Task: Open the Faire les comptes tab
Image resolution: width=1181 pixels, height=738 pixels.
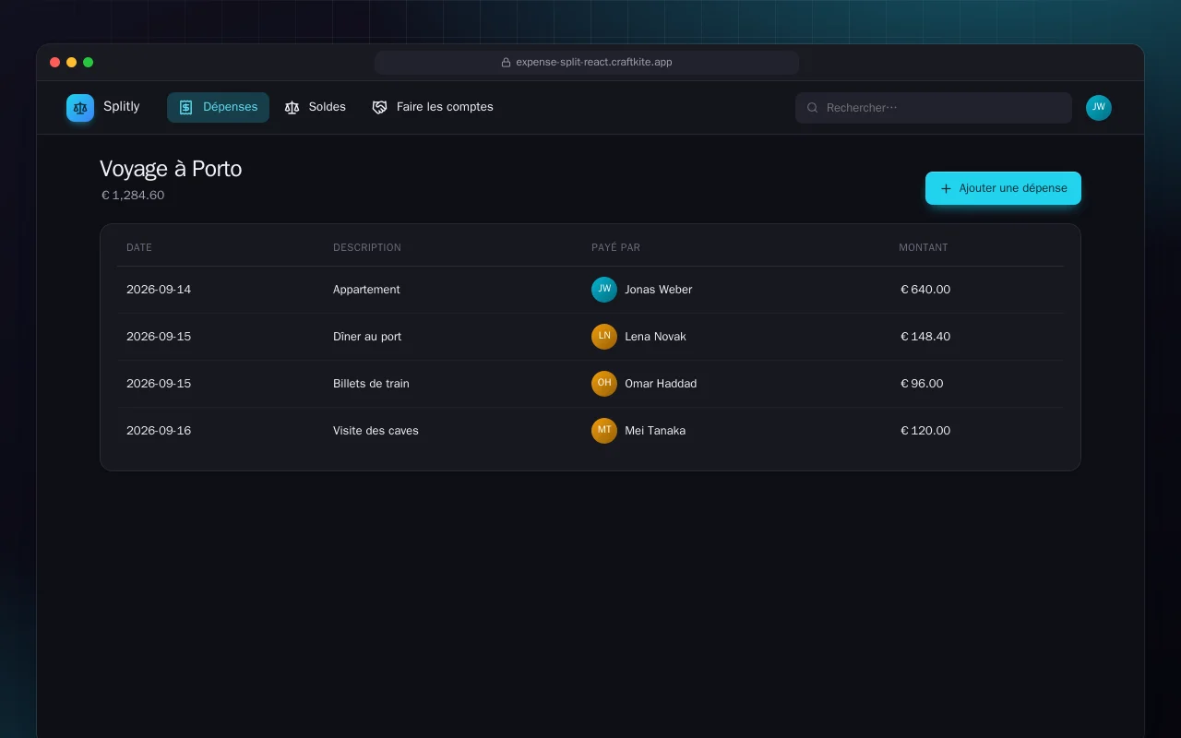Action: (433, 107)
